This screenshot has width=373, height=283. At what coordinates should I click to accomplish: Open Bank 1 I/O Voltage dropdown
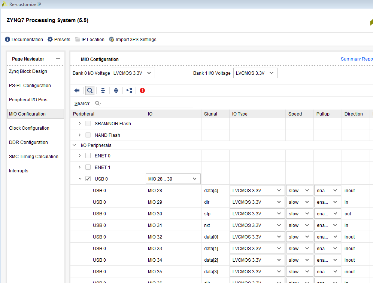pos(255,73)
